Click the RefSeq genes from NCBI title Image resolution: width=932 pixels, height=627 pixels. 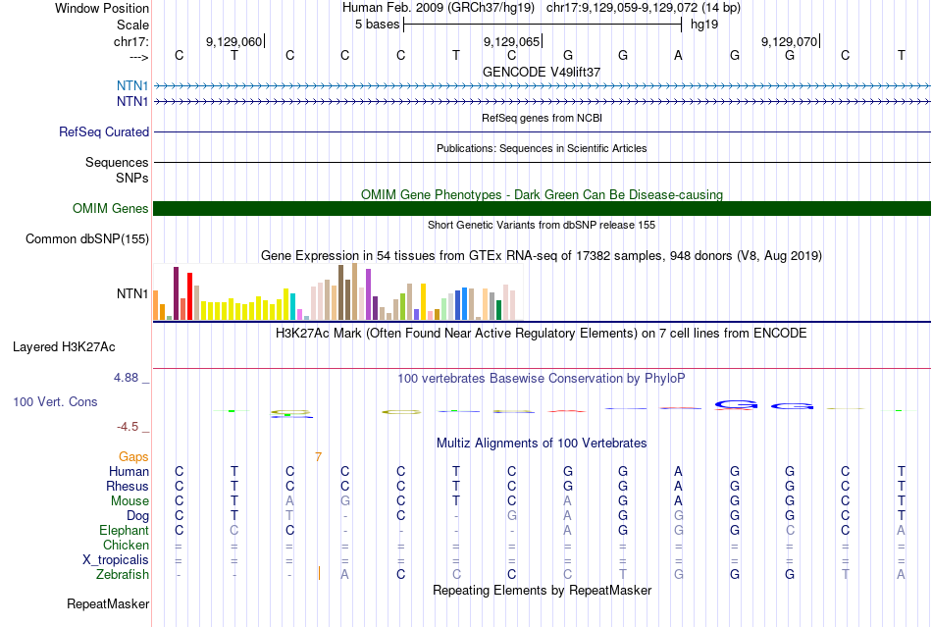[542, 118]
